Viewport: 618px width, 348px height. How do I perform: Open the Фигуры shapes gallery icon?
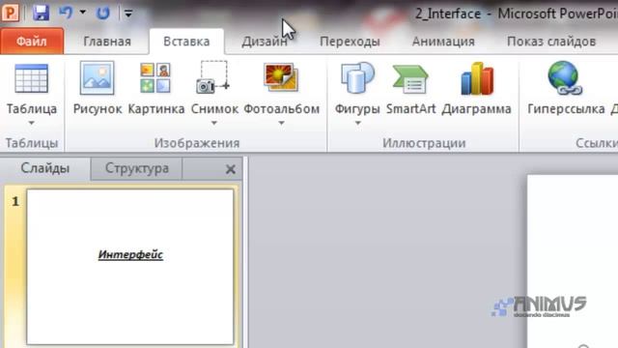point(357,78)
